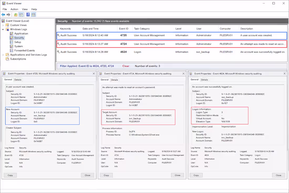Click the Show/Hide Action Pane toolbar icon
The image size is (289, 193).
tap(33, 14)
